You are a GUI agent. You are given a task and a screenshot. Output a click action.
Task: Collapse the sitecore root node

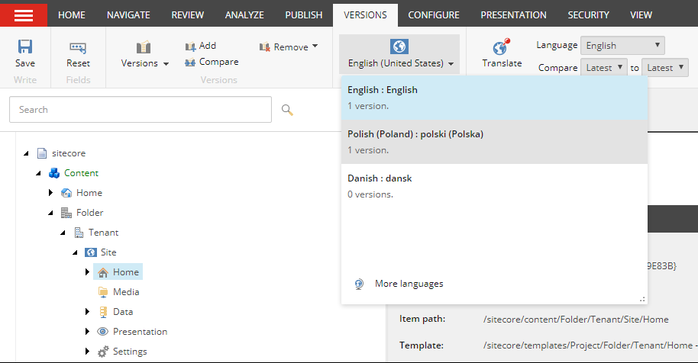(x=26, y=153)
